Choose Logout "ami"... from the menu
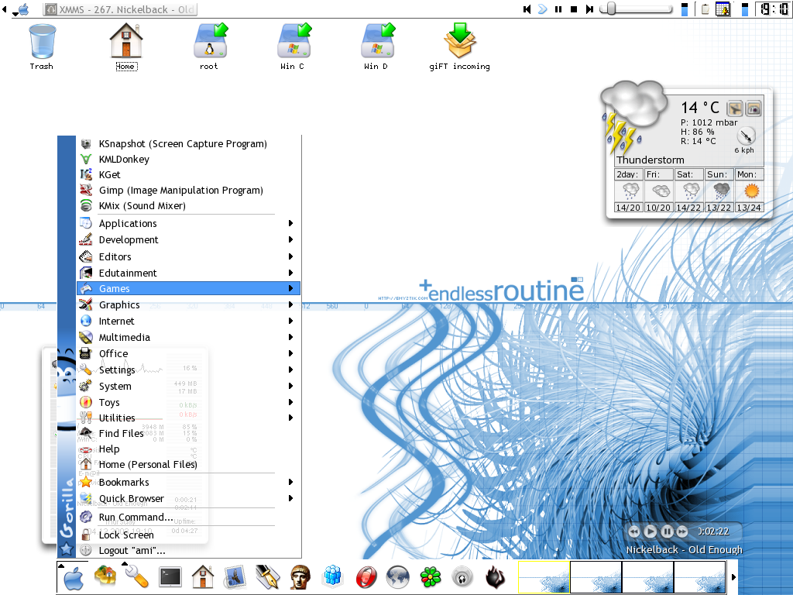793x595 pixels. point(188,550)
